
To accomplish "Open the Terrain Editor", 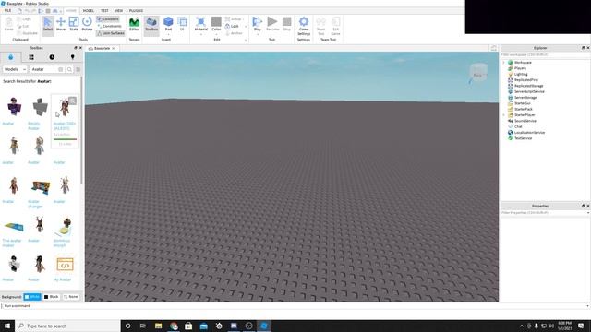I will pos(134,24).
